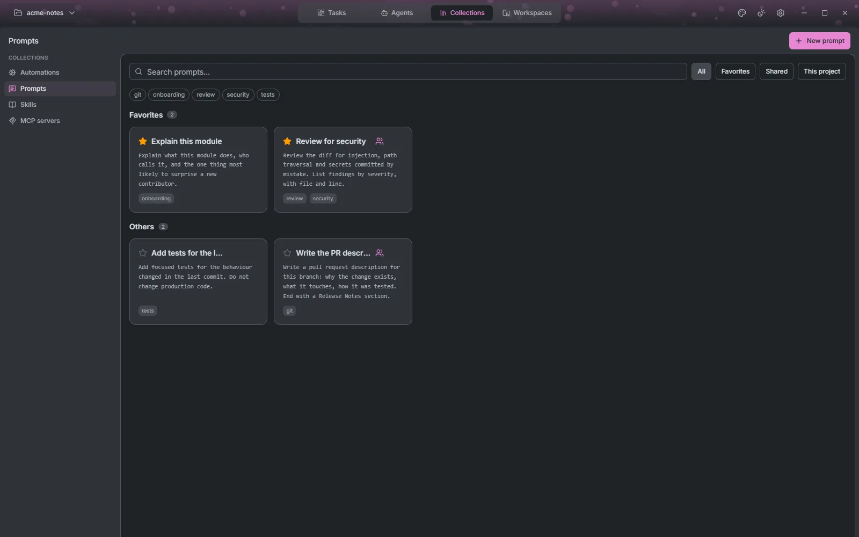Toggle the tests filter chip below search
The width and height of the screenshot is (859, 537).
point(268,95)
